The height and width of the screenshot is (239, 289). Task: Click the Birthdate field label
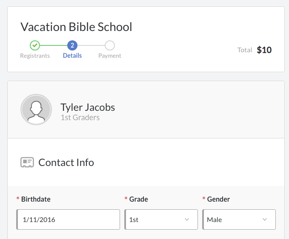tap(36, 199)
